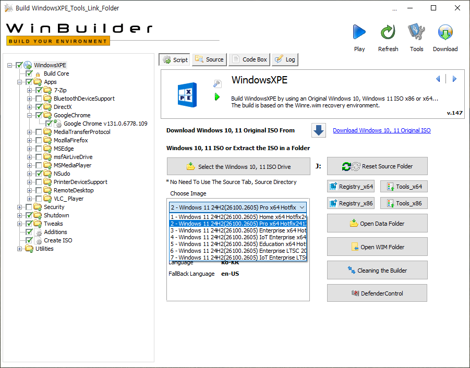Image resolution: width=470 pixels, height=368 pixels.
Task: Click the WindowsXPE globe tree icon
Action: point(28,65)
